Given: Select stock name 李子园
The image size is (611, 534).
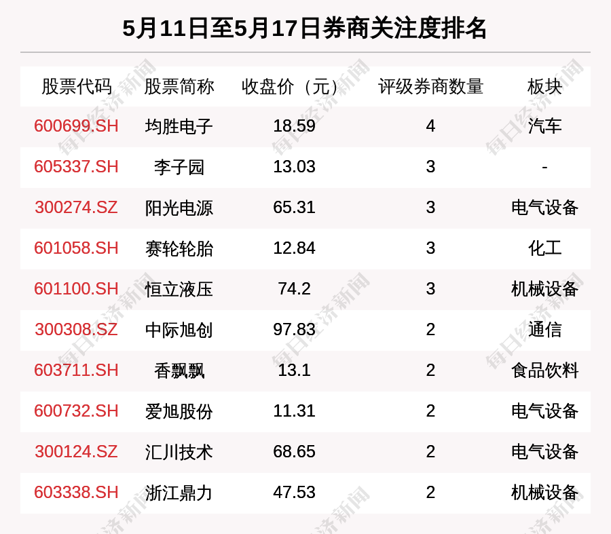Looking at the screenshot, I should (179, 167).
